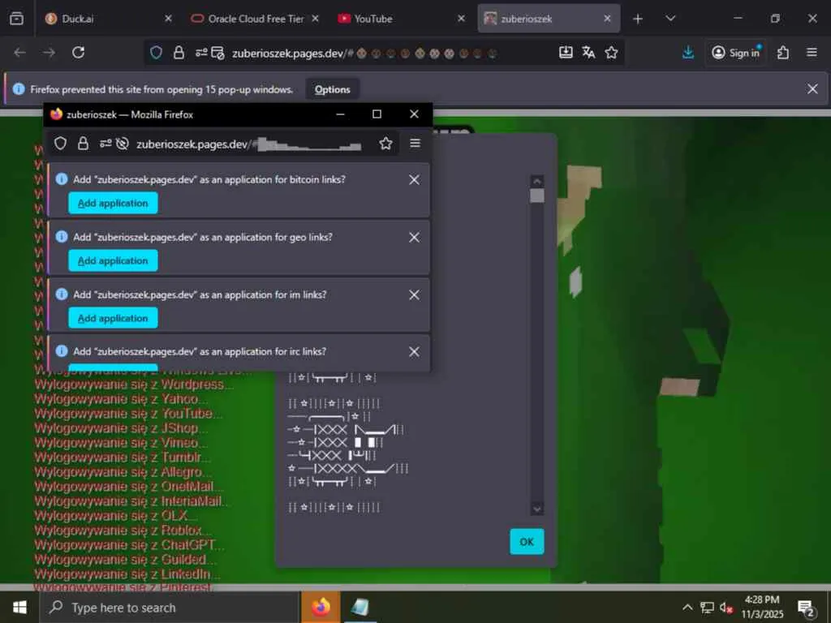Screen dimensions: 831x623
Task: Add application for geo links
Action: coord(113,260)
